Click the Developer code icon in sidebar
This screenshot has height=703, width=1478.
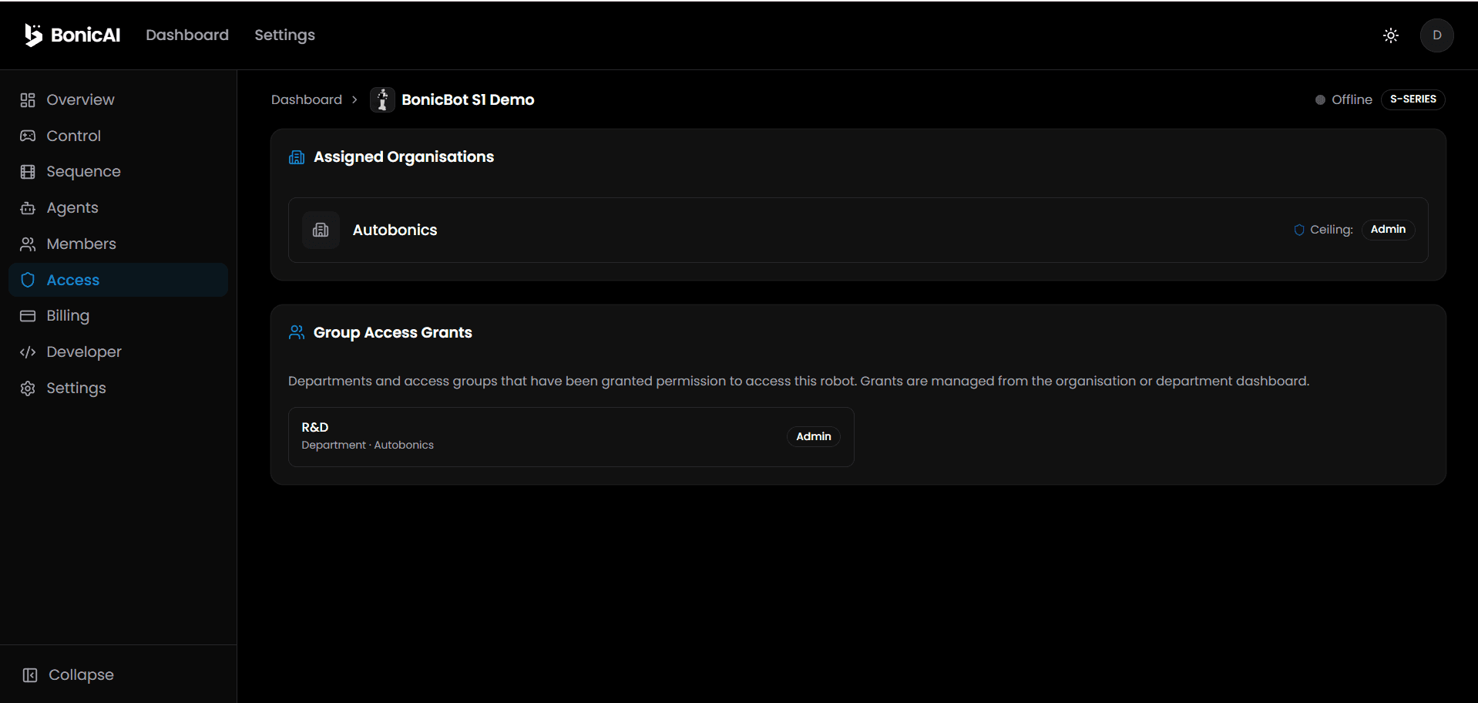28,352
